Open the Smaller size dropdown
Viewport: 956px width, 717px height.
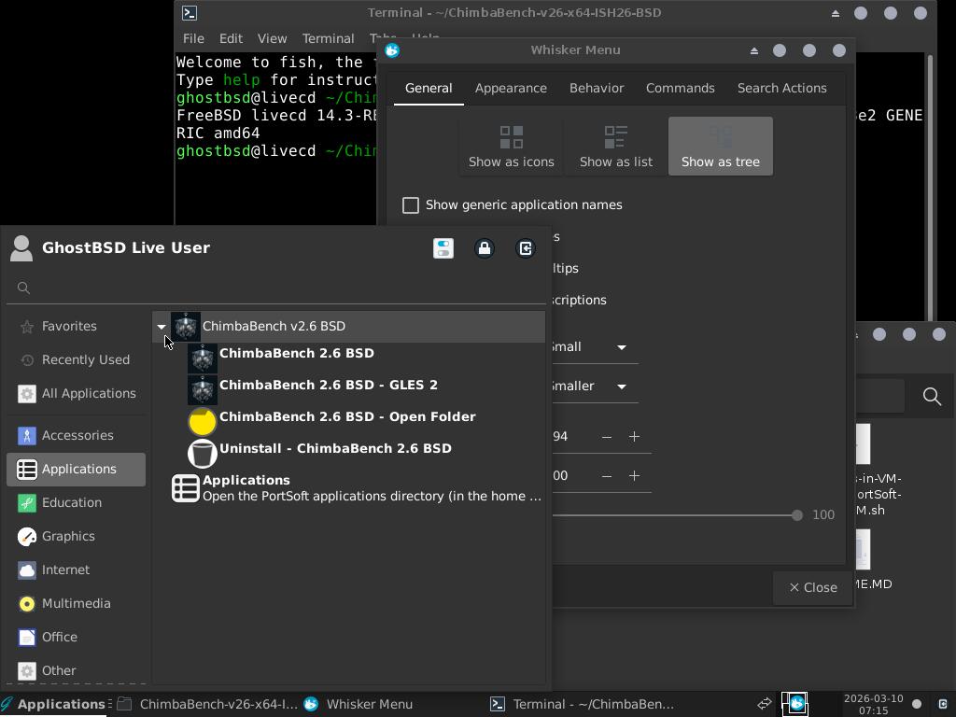(595, 386)
